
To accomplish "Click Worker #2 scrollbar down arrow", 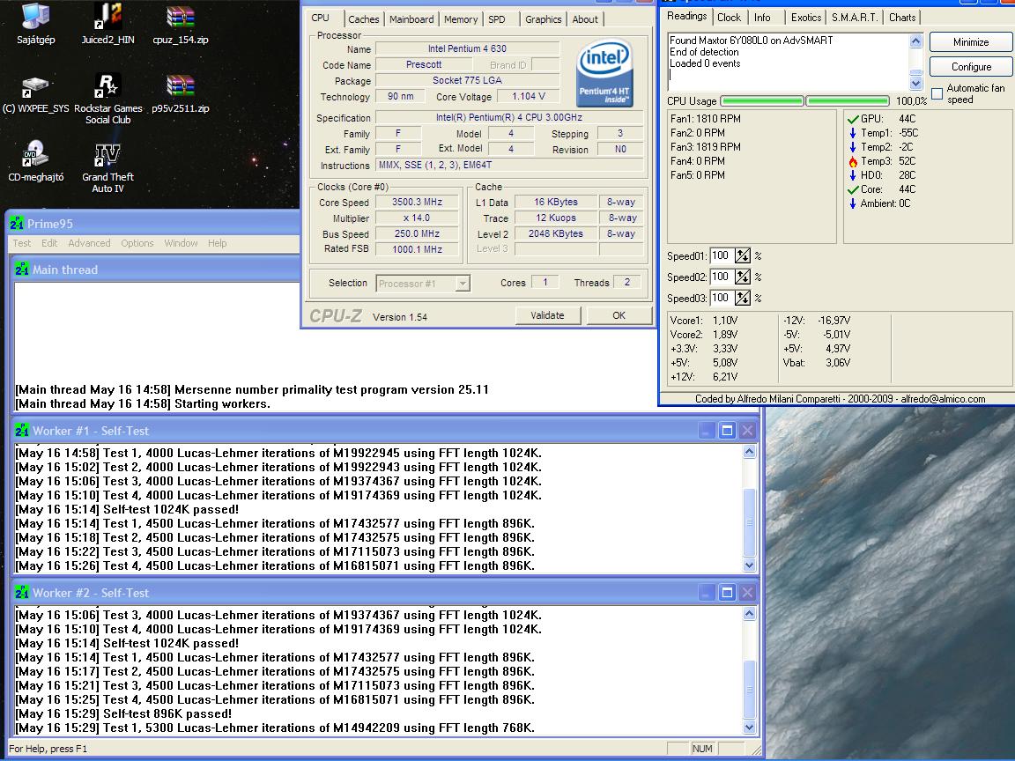I will 749,727.
